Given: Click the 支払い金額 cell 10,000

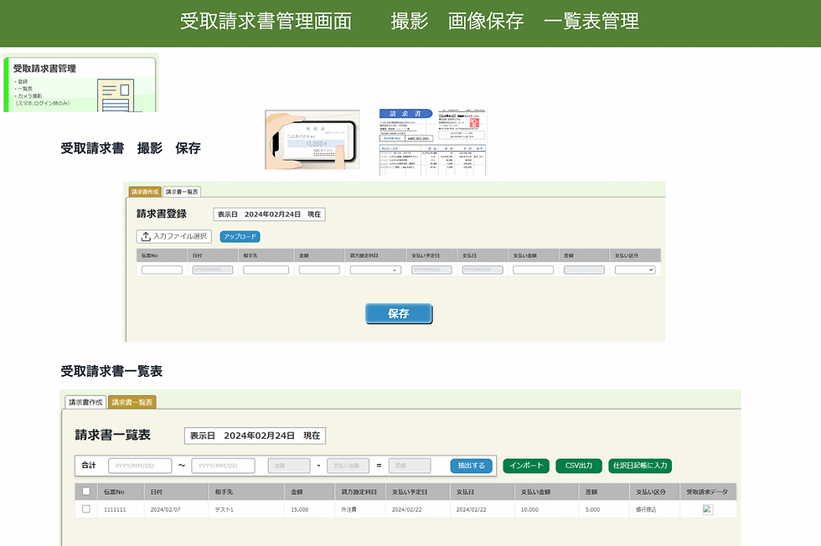Looking at the screenshot, I should tap(529, 509).
